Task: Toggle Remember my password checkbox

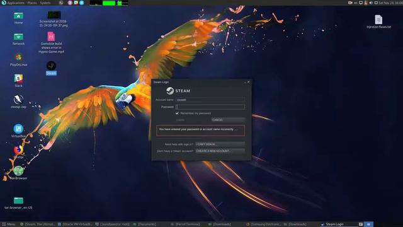Action: pos(177,113)
